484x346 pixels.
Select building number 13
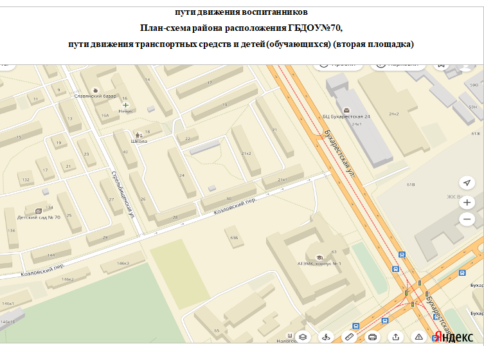(70, 118)
